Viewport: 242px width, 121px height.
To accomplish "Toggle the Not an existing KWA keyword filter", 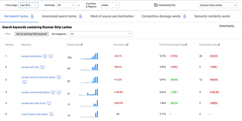I will point(32,34).
